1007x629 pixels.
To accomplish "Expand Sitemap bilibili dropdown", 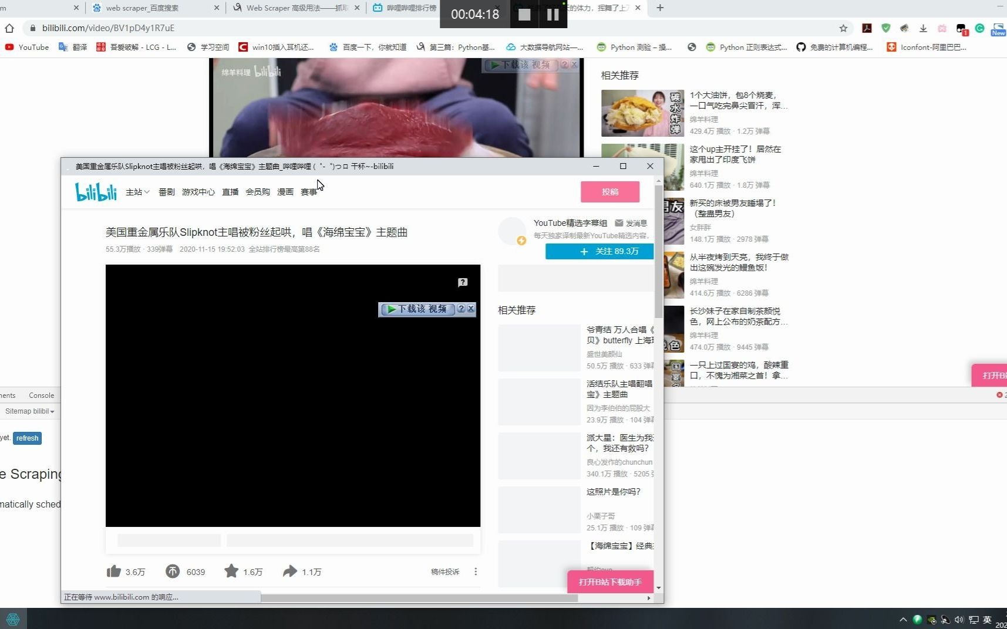I will pyautogui.click(x=29, y=411).
